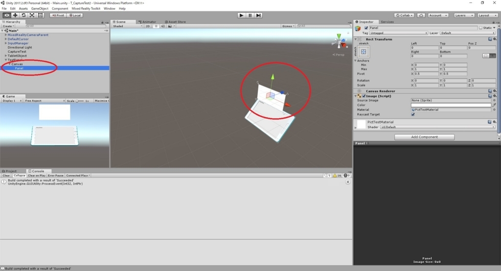Open Rect Transform help book icon
This screenshot has height=271, width=501.
coord(490,39)
